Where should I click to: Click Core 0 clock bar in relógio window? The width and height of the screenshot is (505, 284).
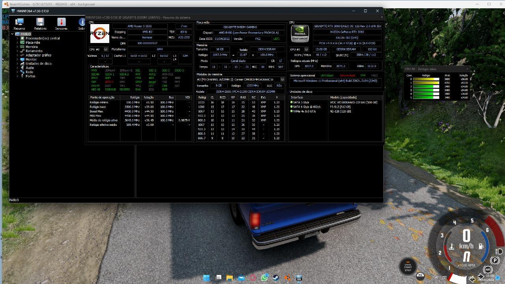point(426,79)
